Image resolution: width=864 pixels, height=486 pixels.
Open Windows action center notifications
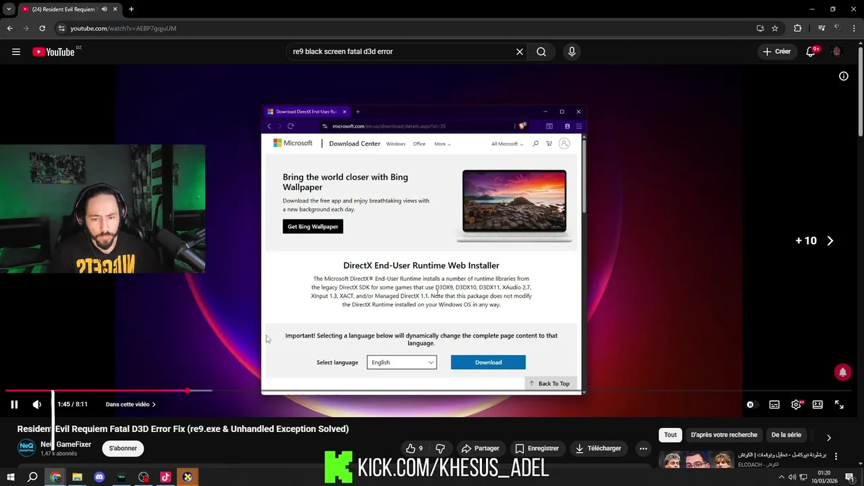[850, 477]
